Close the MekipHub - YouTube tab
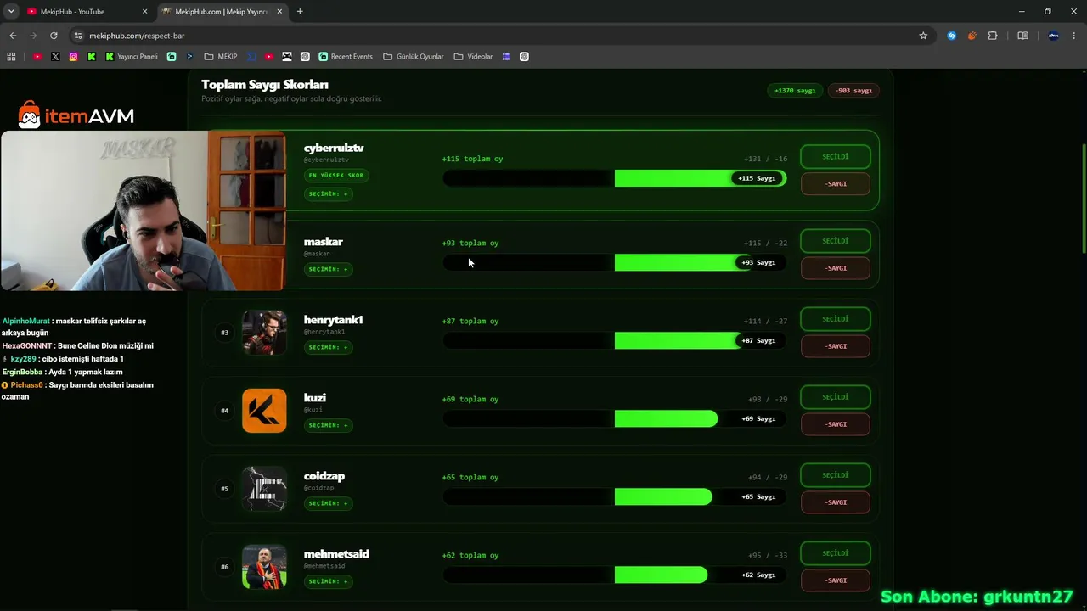 (144, 12)
